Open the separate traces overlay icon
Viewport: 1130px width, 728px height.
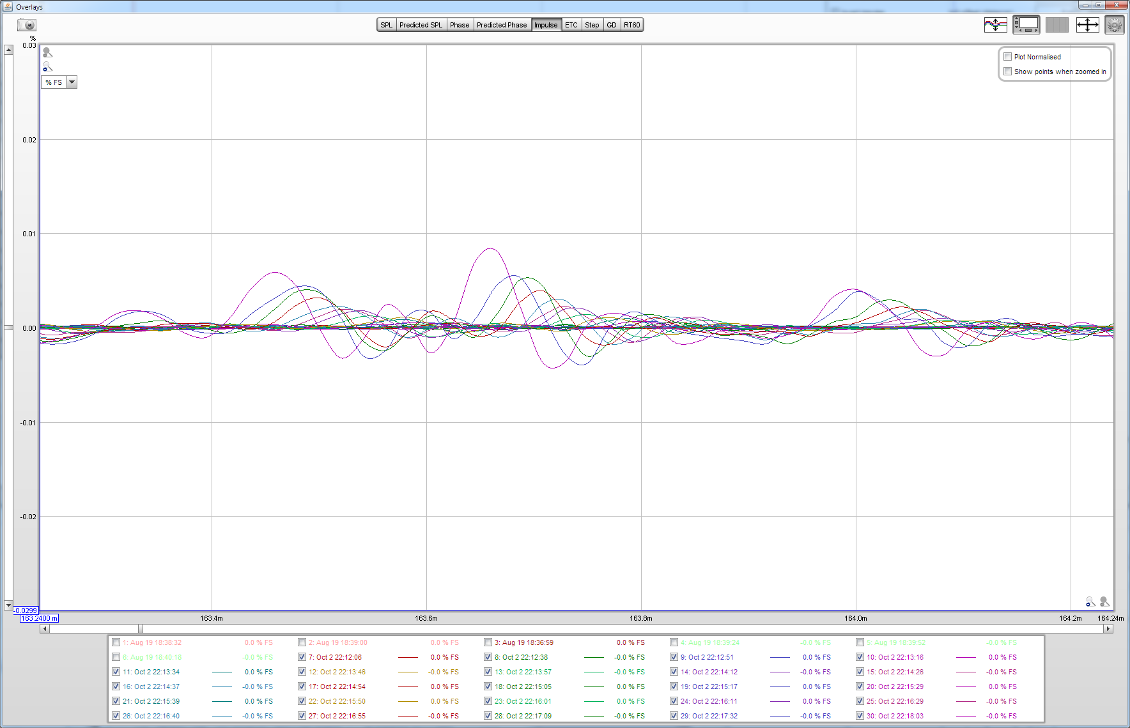[x=995, y=25]
